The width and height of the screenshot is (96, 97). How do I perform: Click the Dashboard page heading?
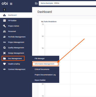tap(45, 12)
